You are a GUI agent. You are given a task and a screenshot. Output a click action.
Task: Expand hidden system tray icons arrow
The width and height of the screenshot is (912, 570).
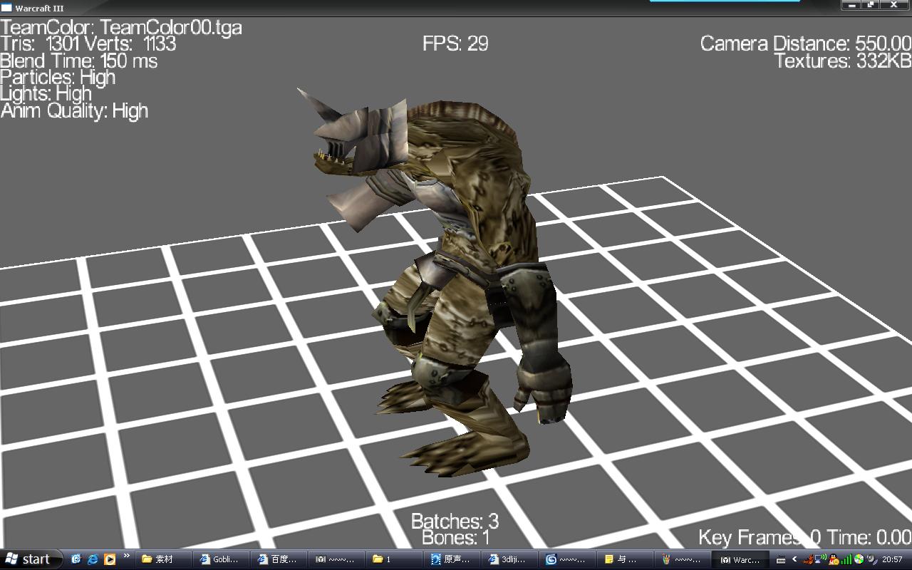(x=794, y=559)
